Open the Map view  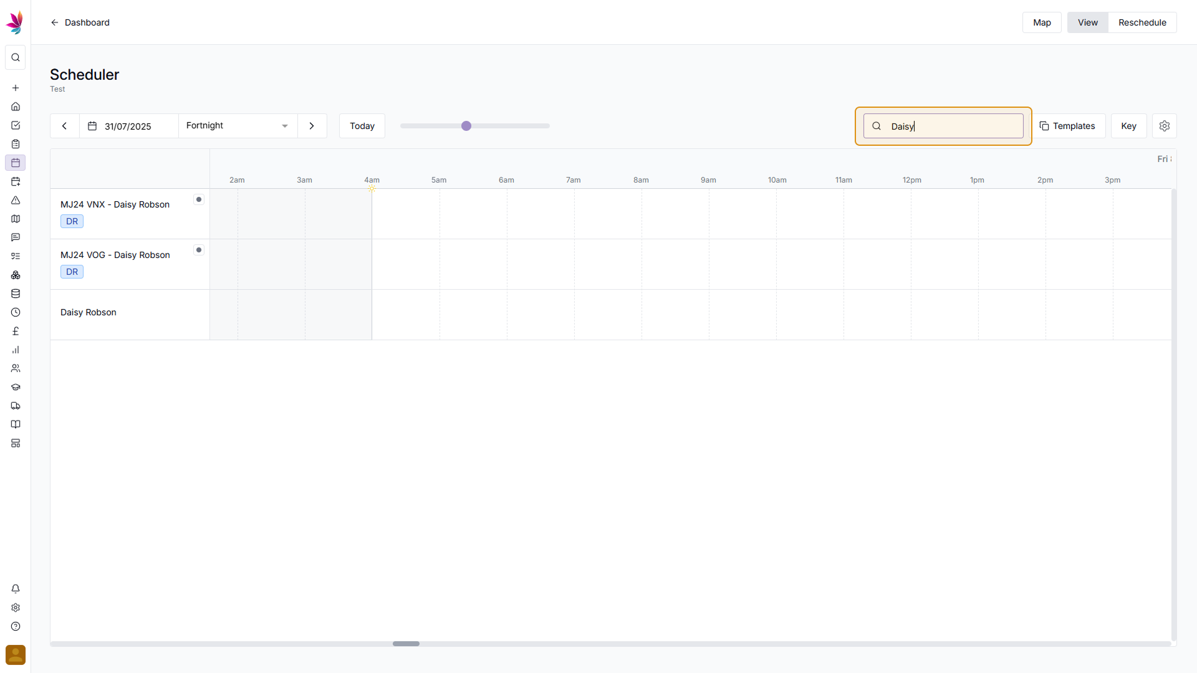[x=1042, y=22]
